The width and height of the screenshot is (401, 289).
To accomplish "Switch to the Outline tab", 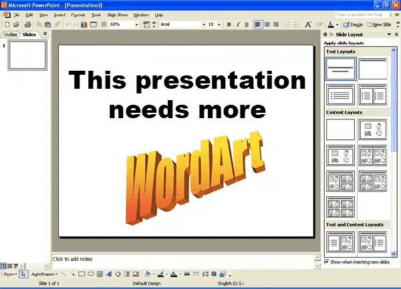I will [x=11, y=35].
